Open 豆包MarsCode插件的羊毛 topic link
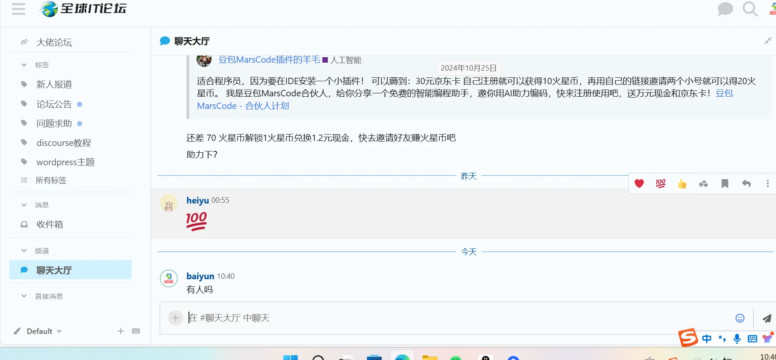This screenshot has height=360, width=776. [x=269, y=60]
